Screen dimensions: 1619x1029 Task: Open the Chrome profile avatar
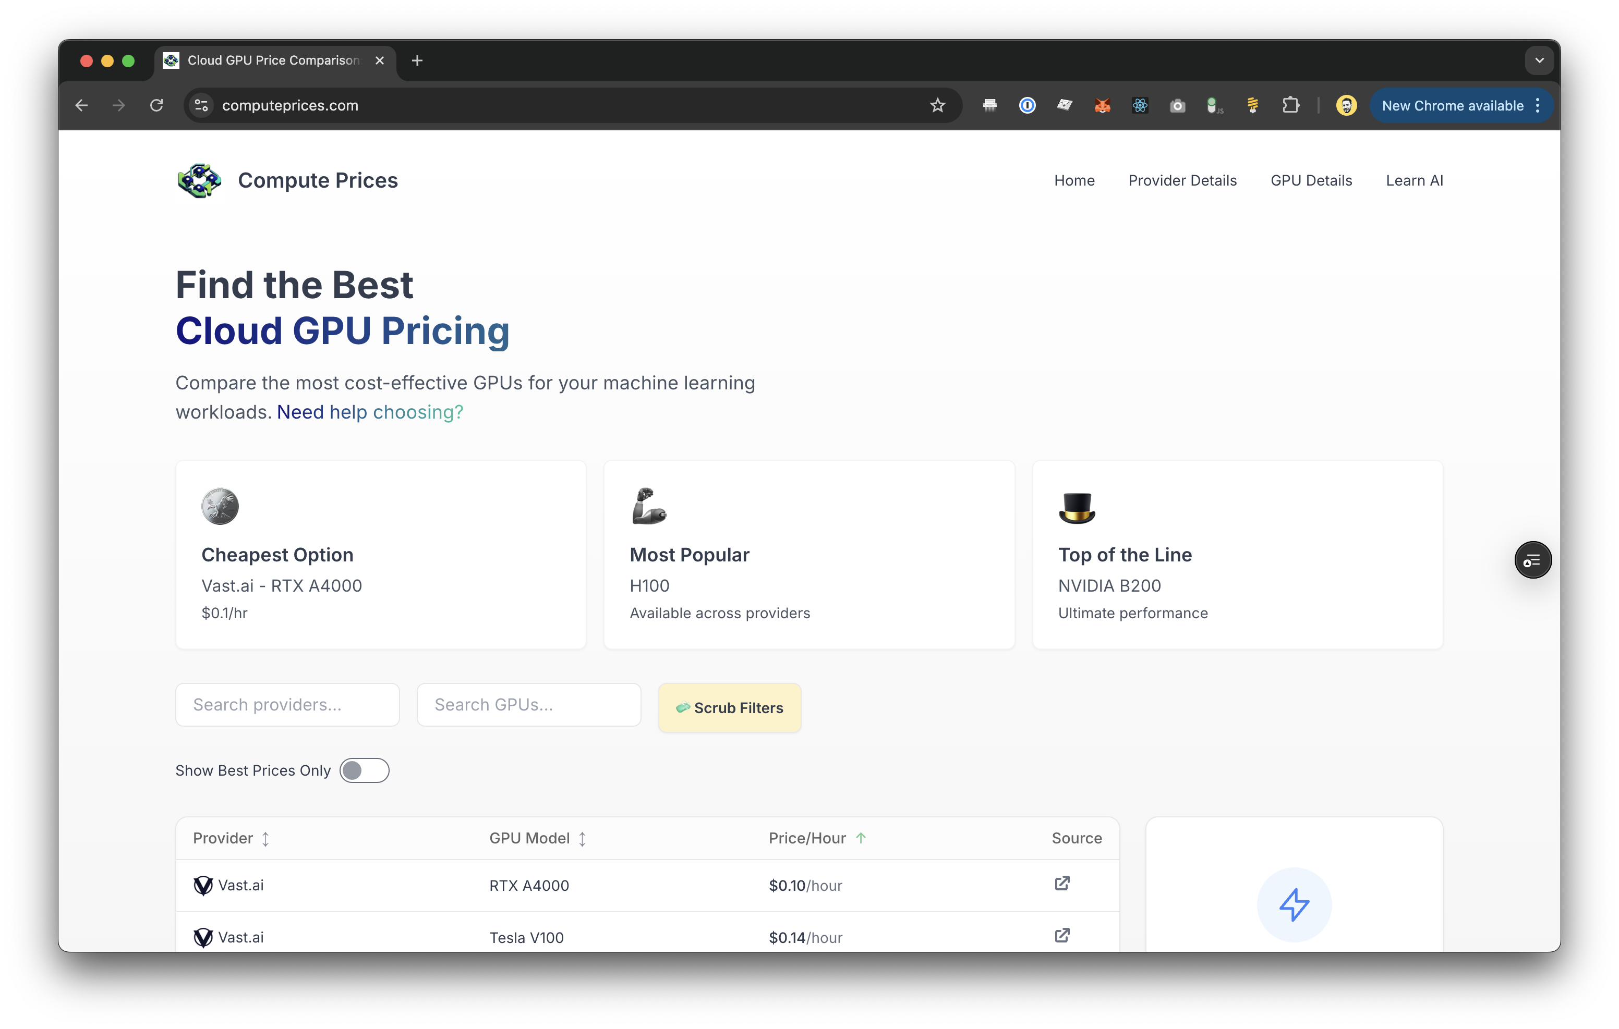point(1346,105)
